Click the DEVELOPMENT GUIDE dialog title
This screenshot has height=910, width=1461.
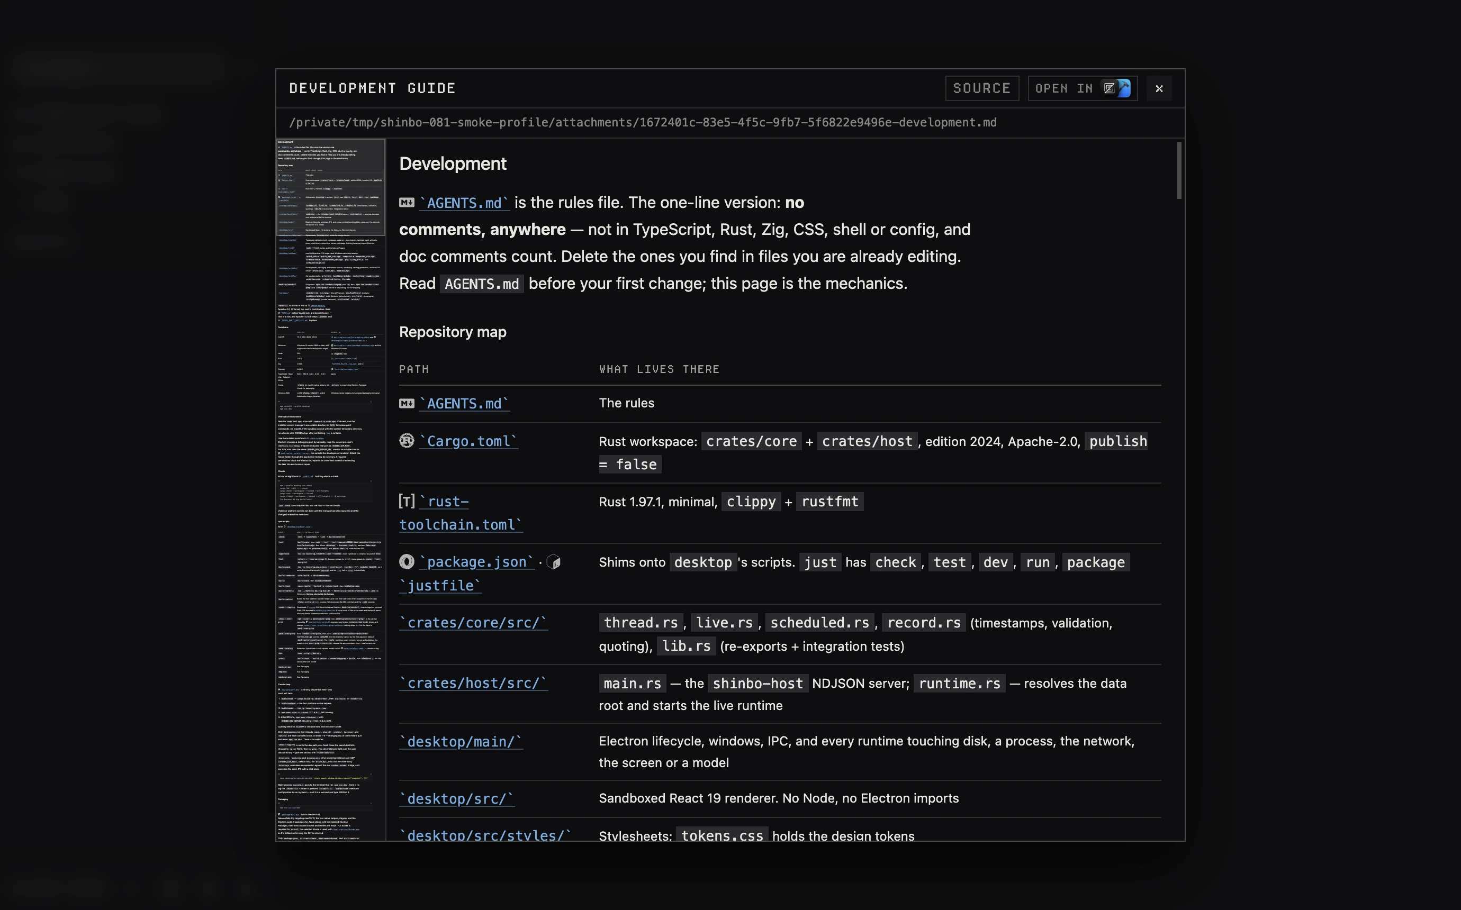click(x=373, y=88)
